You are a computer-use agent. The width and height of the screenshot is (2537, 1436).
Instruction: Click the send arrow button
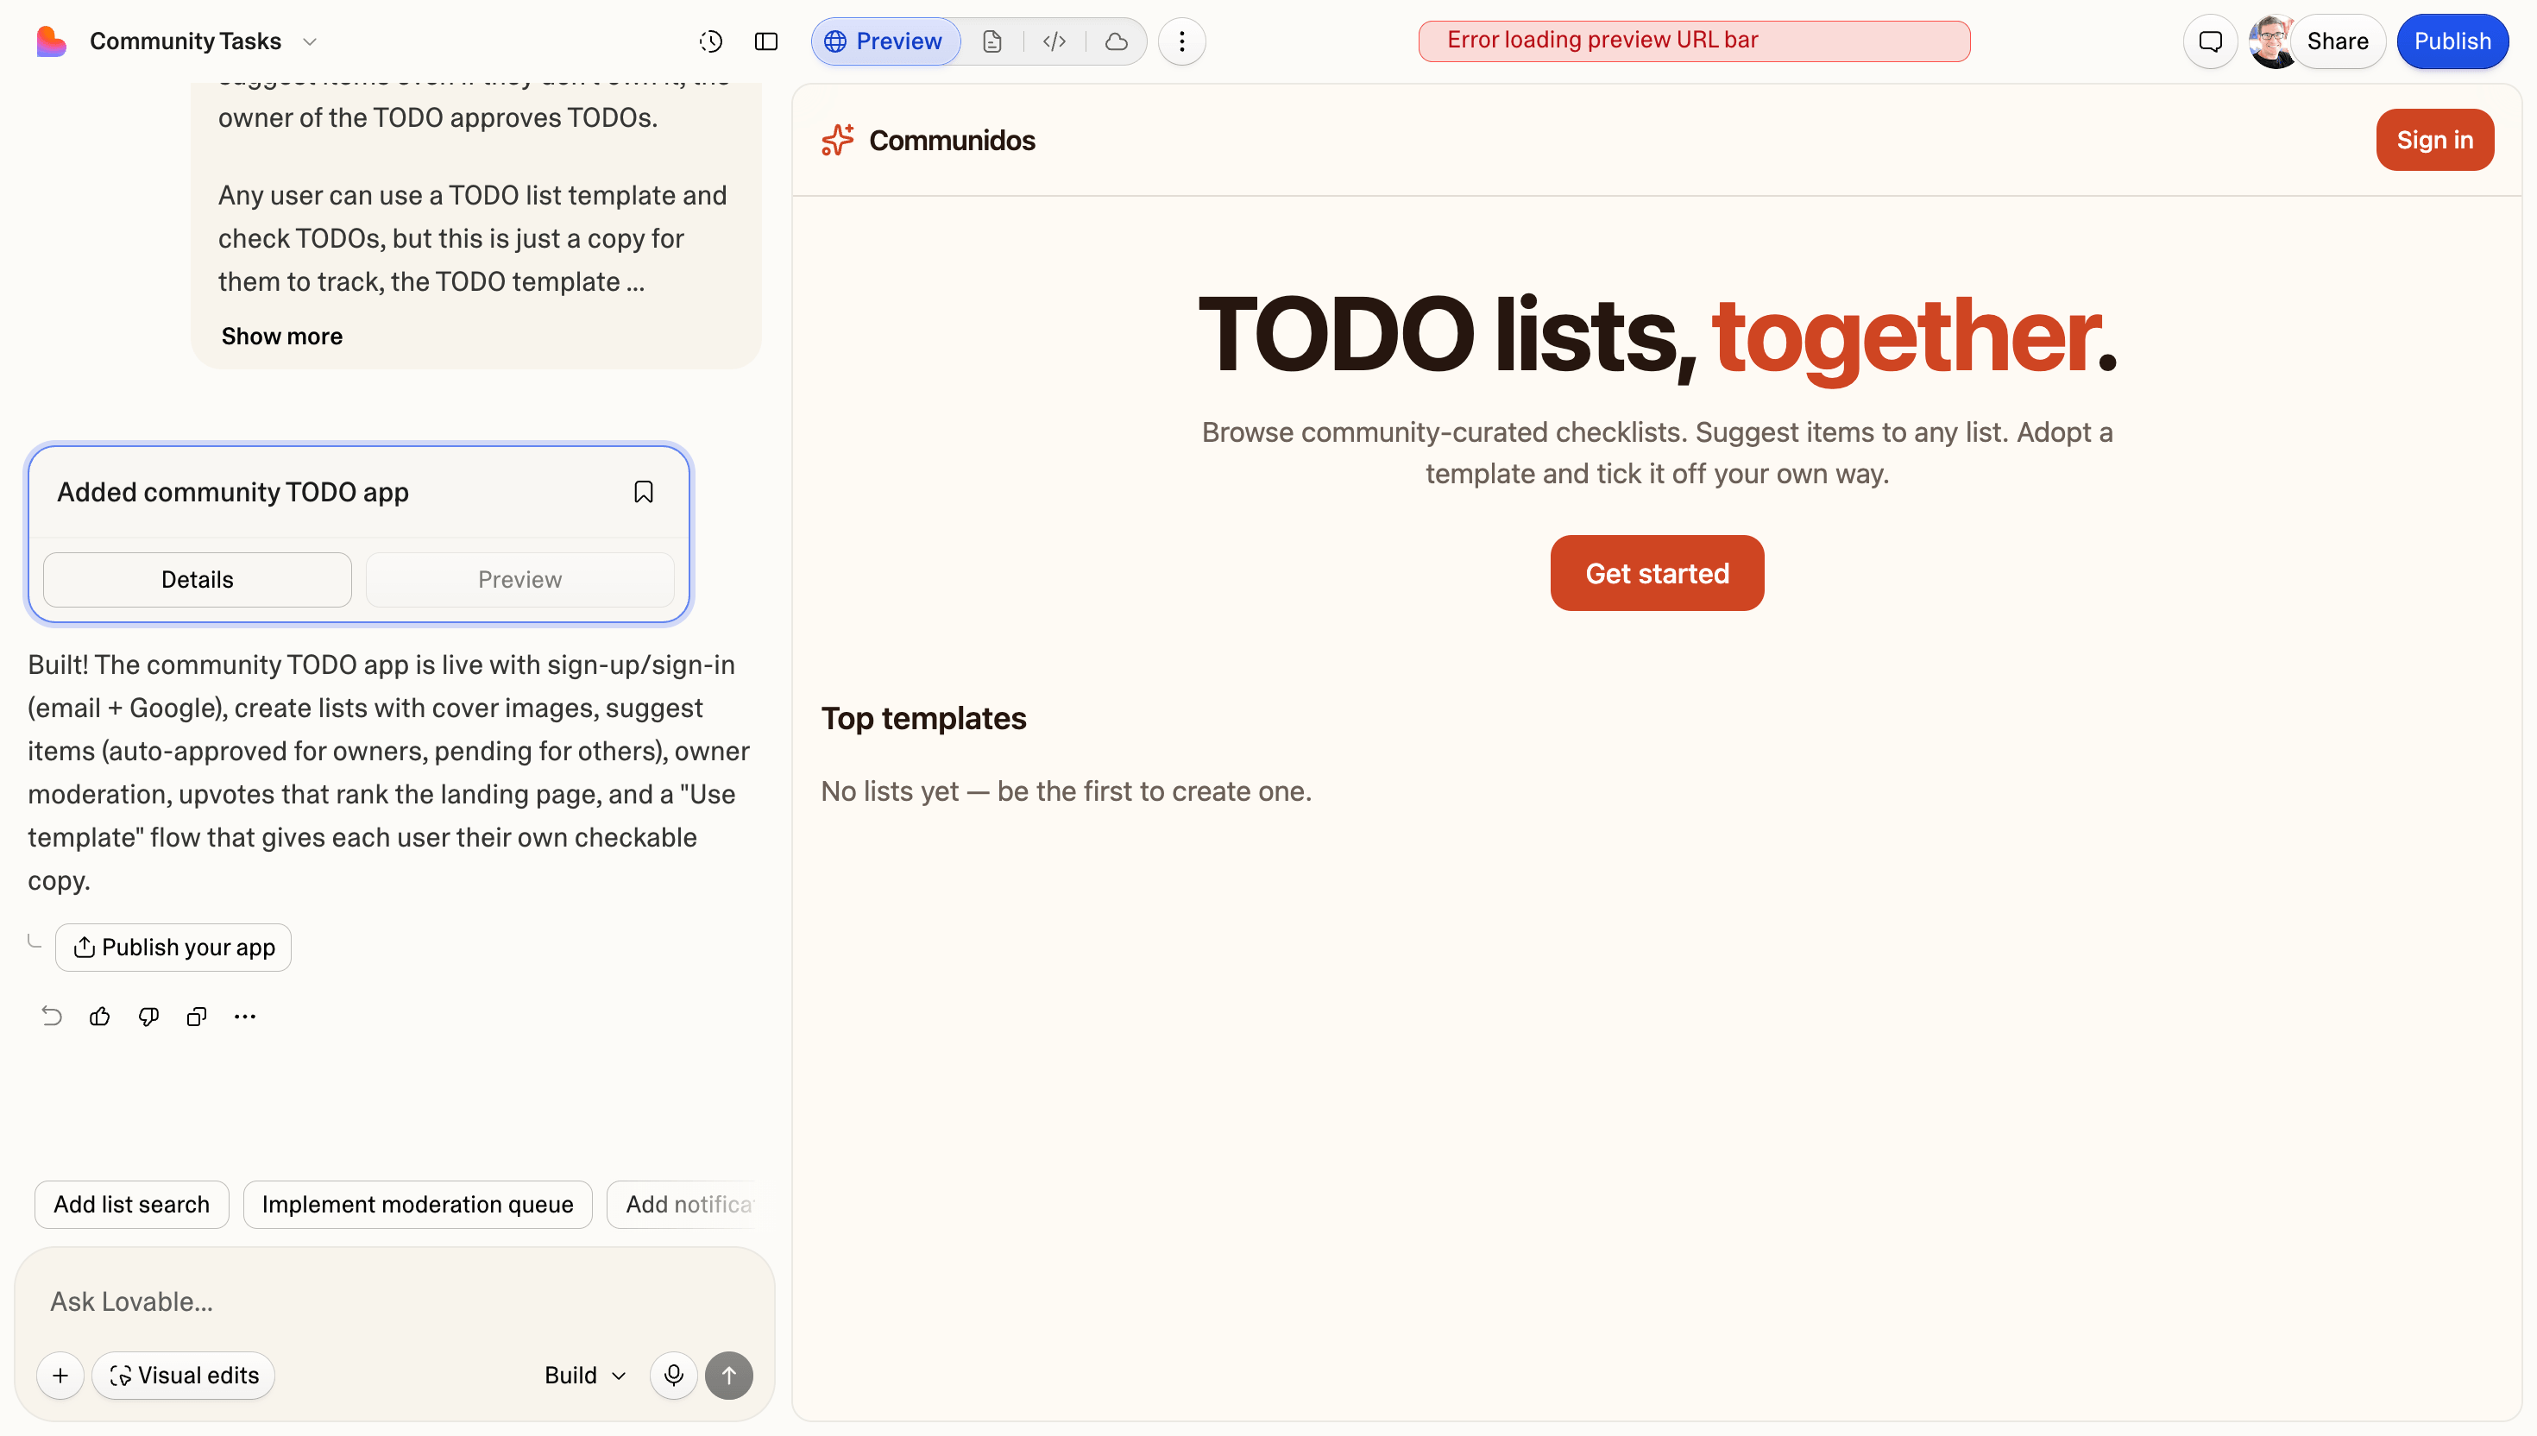pos(728,1376)
